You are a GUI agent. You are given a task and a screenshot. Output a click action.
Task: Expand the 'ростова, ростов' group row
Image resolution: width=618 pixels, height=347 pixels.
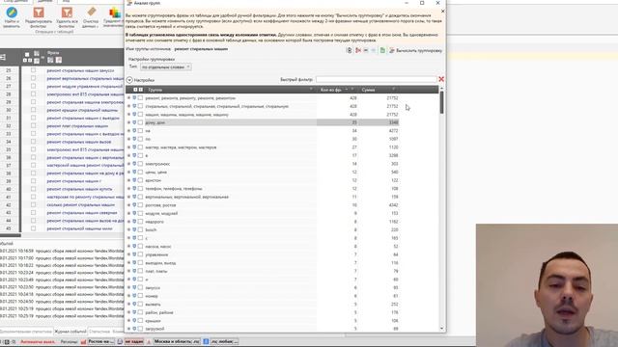(x=128, y=205)
